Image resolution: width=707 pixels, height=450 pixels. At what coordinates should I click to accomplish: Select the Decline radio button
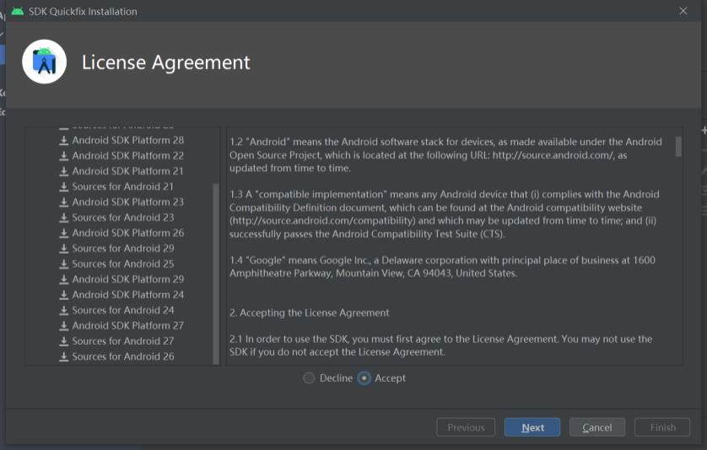(309, 378)
